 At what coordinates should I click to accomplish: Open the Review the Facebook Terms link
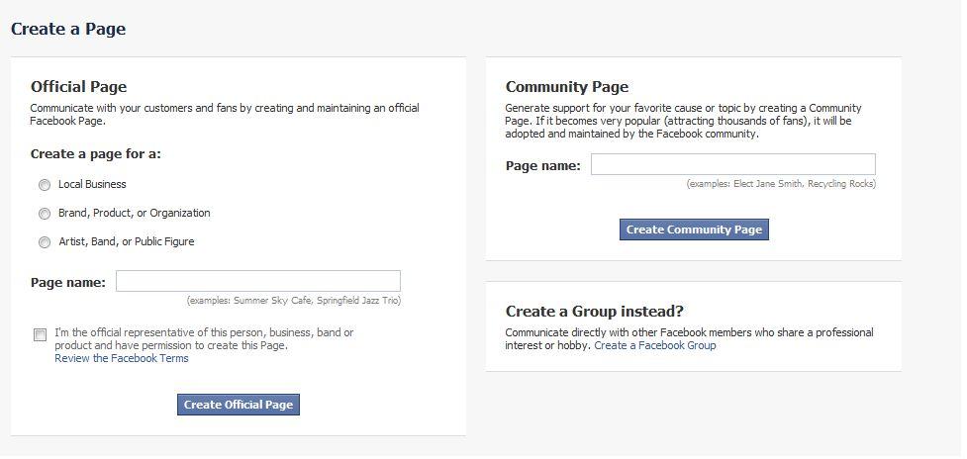pyautogui.click(x=121, y=358)
